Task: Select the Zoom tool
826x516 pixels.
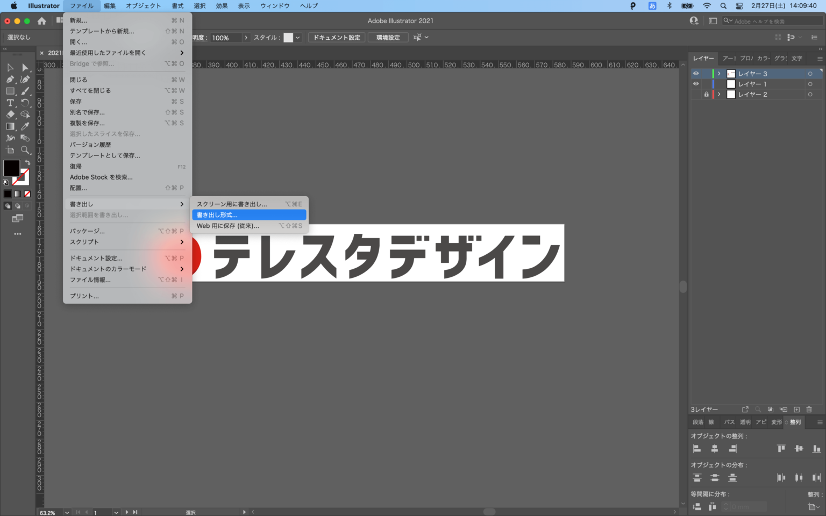Action: coord(25,150)
